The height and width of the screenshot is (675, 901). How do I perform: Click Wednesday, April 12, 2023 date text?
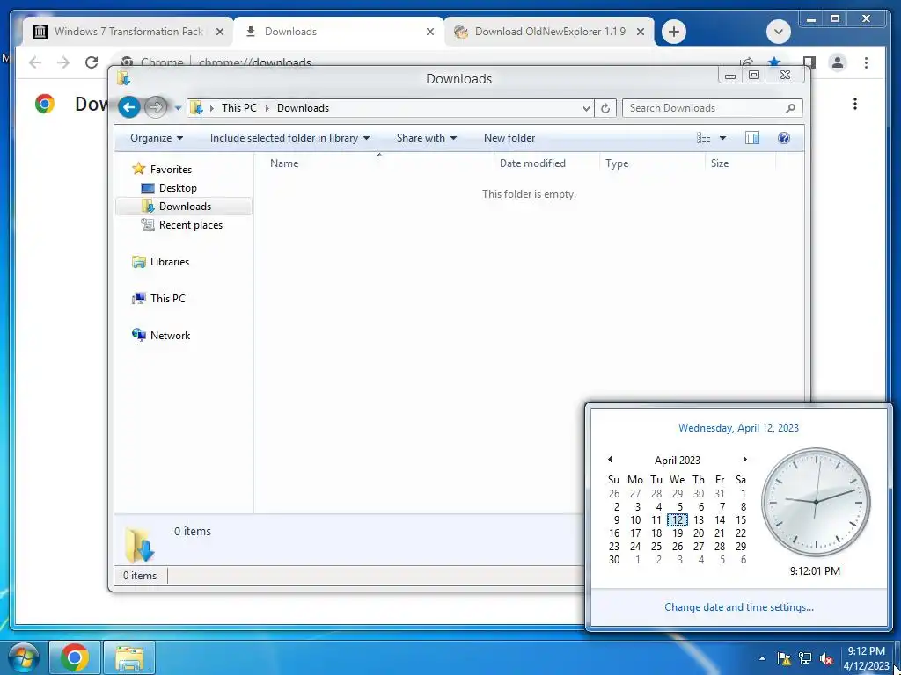point(738,428)
